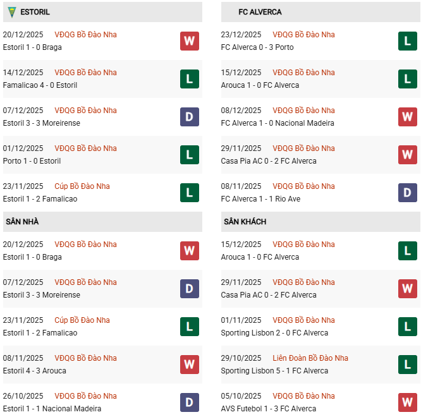Open the SÂN KHÁCH section heading
Screen dimensions: 421x417
click(245, 222)
